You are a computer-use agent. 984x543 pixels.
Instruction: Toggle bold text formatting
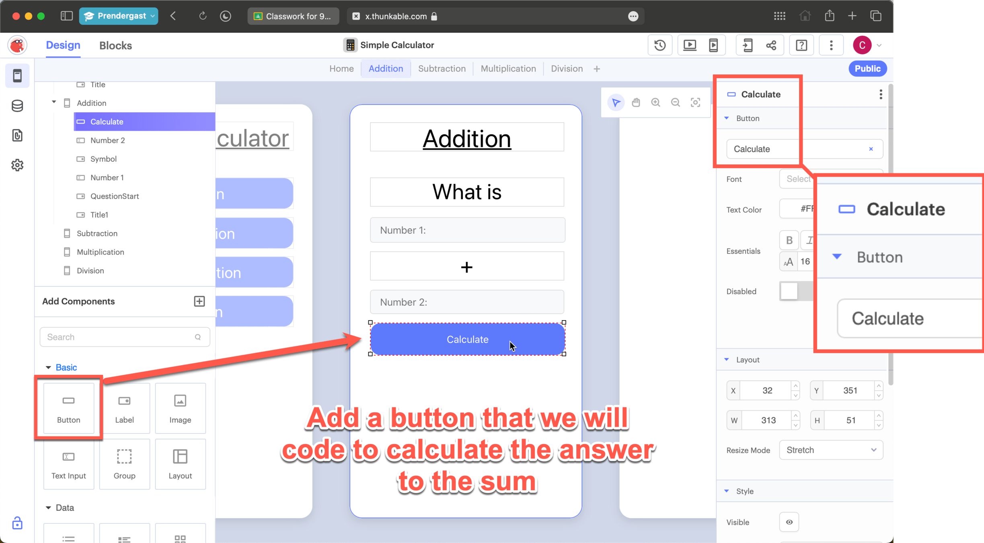tap(789, 240)
